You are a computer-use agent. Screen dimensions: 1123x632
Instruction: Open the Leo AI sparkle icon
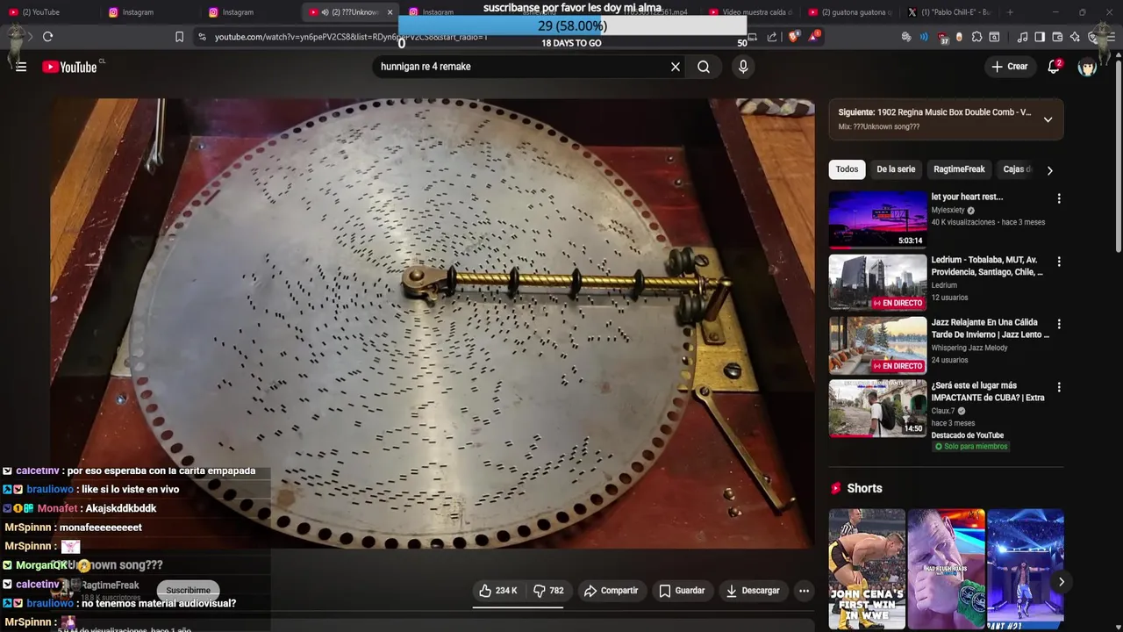pyautogui.click(x=1075, y=37)
